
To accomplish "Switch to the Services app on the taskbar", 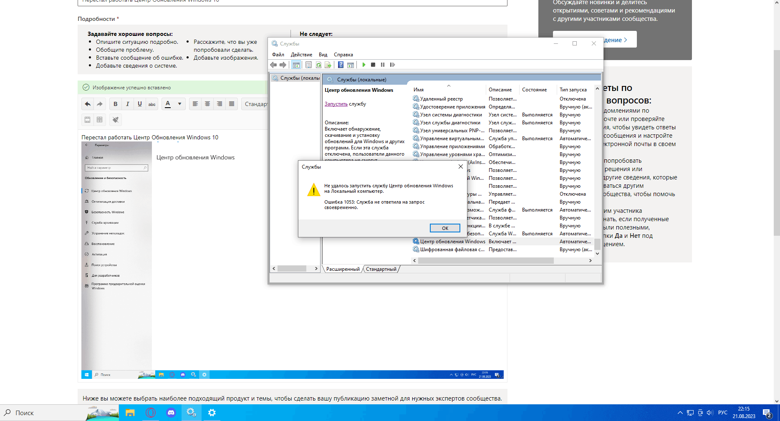I will 191,413.
